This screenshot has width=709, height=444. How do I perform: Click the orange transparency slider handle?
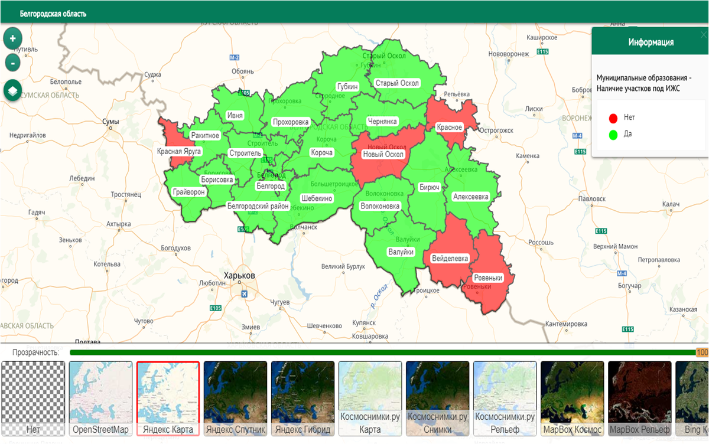[x=702, y=352]
